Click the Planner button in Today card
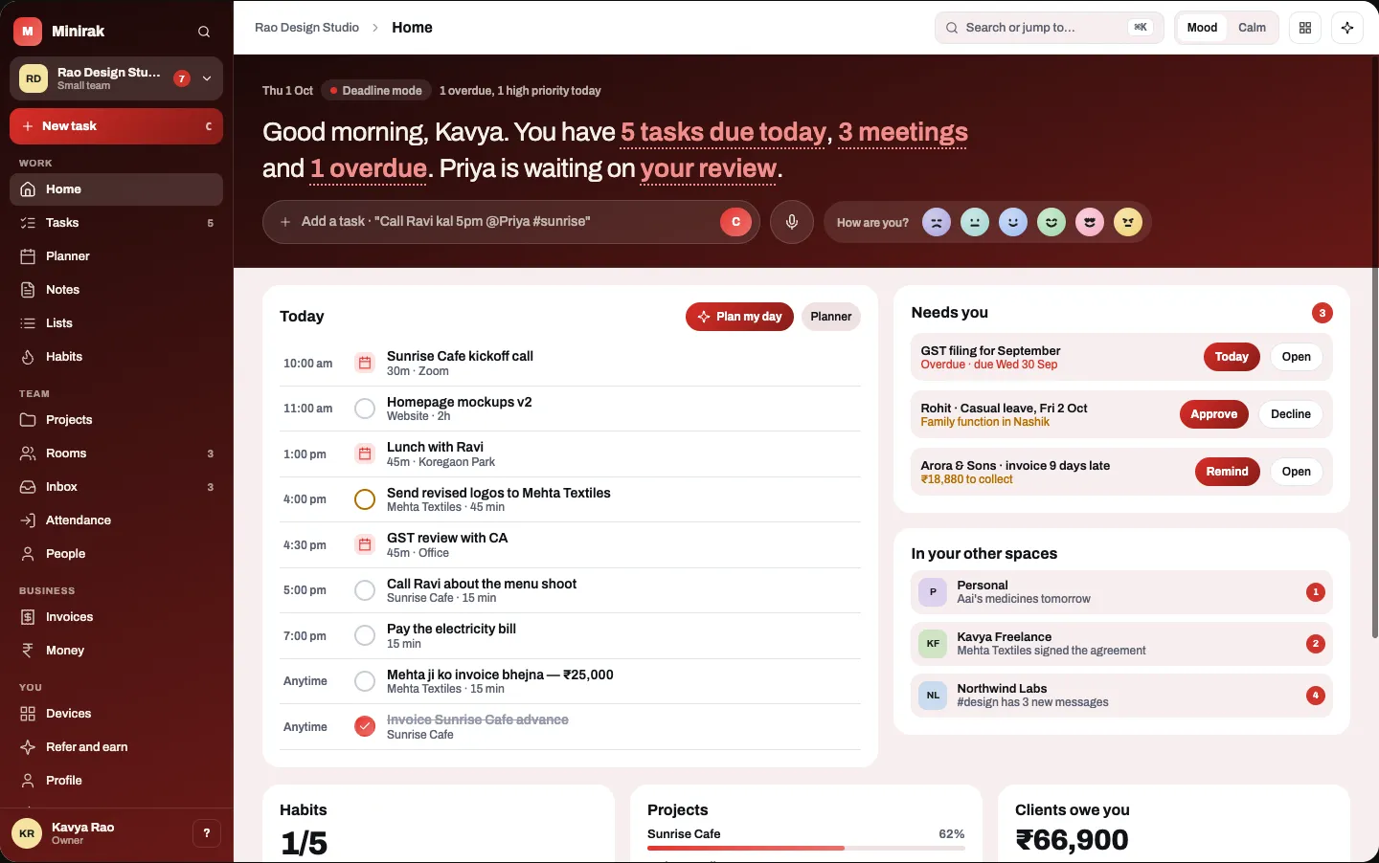Viewport: 1379px width, 863px height. pos(830,317)
